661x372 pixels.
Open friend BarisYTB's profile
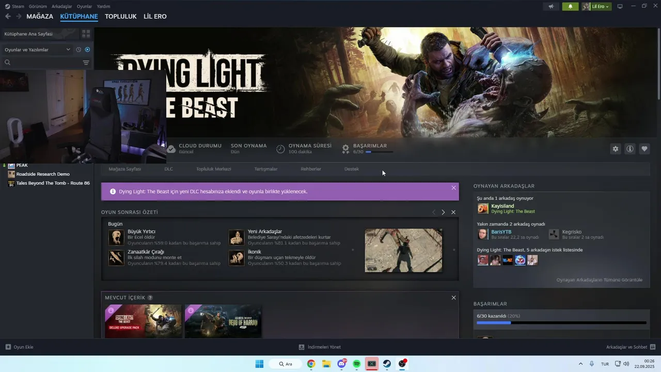click(x=501, y=232)
